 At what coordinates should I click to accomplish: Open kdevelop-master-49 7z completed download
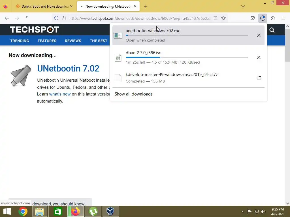[188, 78]
